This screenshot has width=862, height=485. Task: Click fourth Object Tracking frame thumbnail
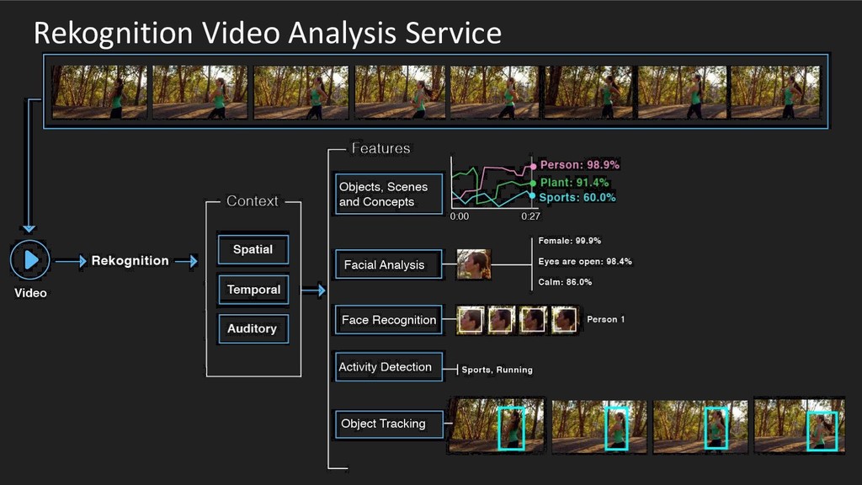click(800, 425)
